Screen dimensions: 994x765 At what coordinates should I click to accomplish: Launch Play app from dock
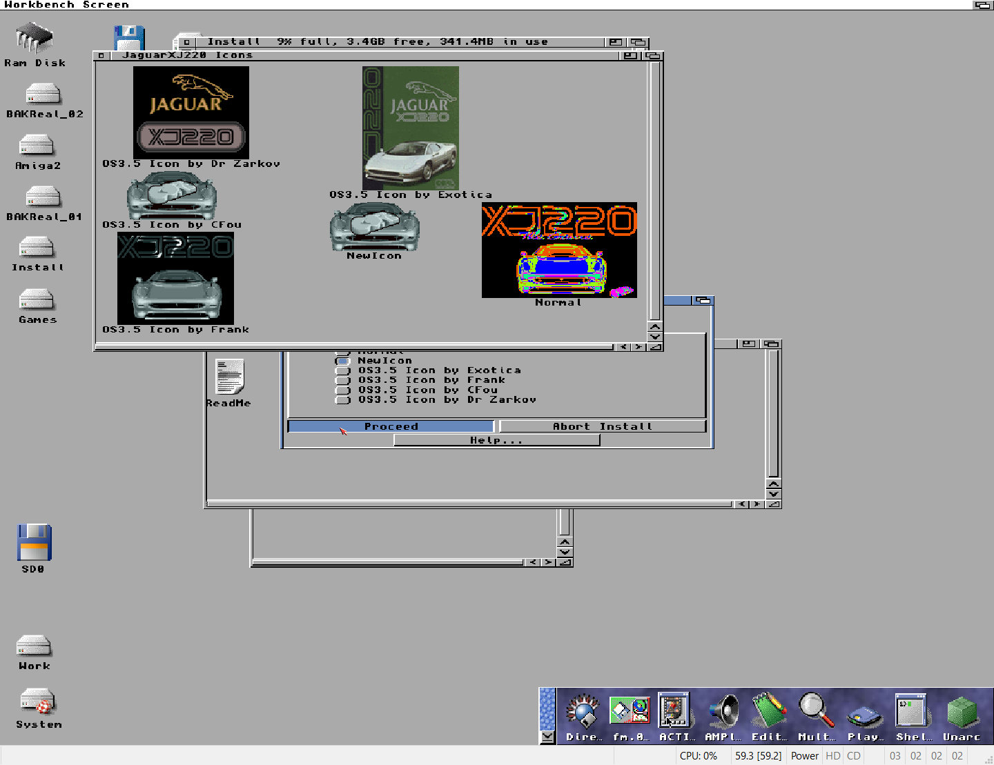click(x=865, y=716)
